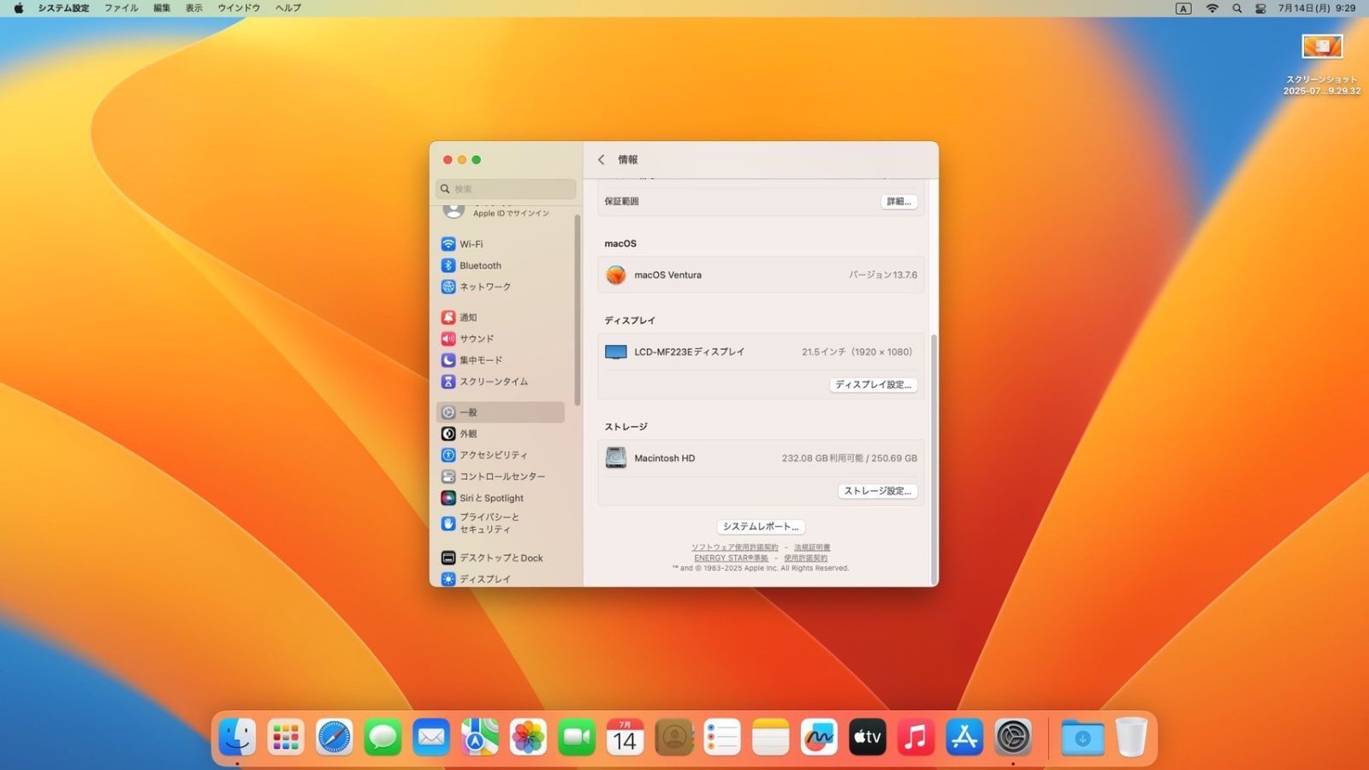The width and height of the screenshot is (1369, 770).
Task: Open the ファイル menu
Action: pos(121,8)
